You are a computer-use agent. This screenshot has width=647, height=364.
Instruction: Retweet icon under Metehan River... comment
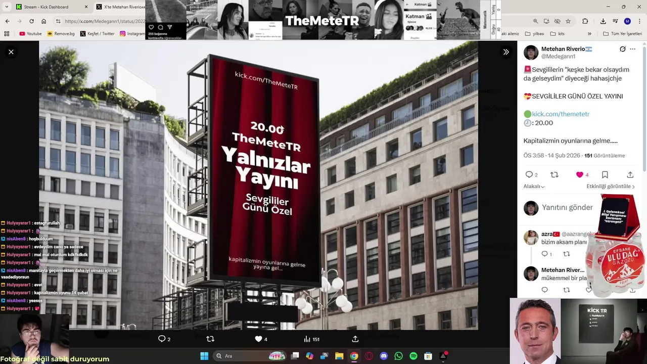coord(567,290)
